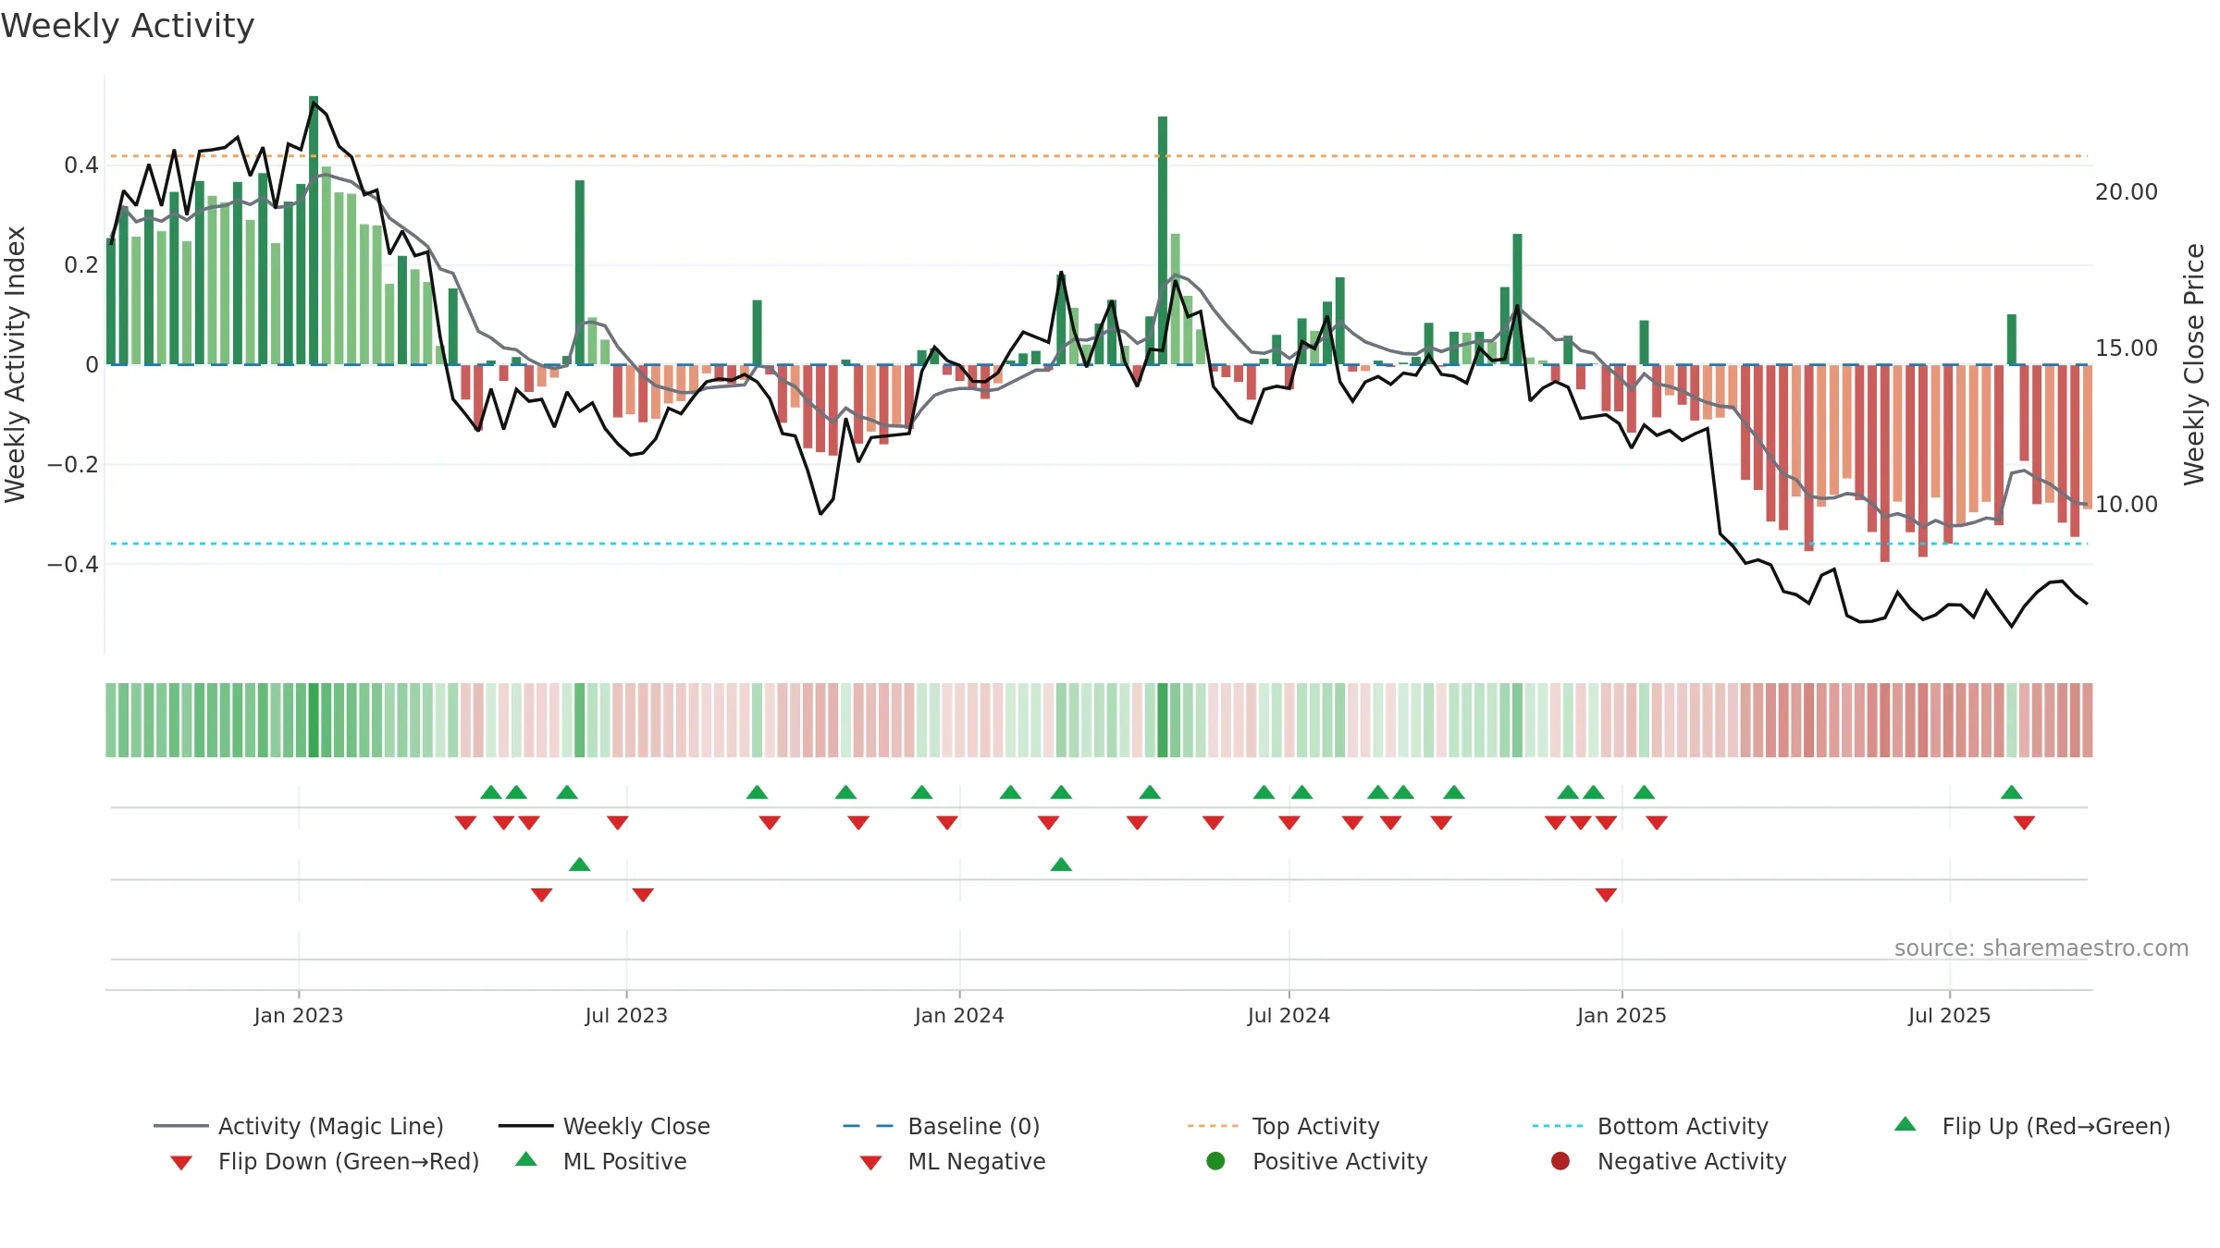Toggle the ML Positive legend entry
Screen dimensions: 2220x1248
[x=601, y=1161]
